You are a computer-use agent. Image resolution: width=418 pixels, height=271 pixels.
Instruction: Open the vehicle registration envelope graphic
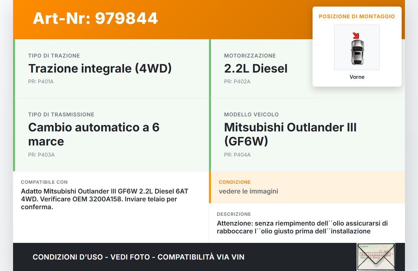coord(376,257)
